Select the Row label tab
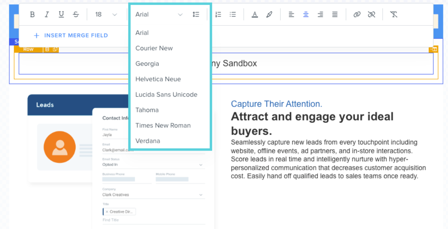 (x=28, y=49)
